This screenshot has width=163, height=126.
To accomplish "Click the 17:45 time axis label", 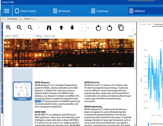I will tap(153, 115).
